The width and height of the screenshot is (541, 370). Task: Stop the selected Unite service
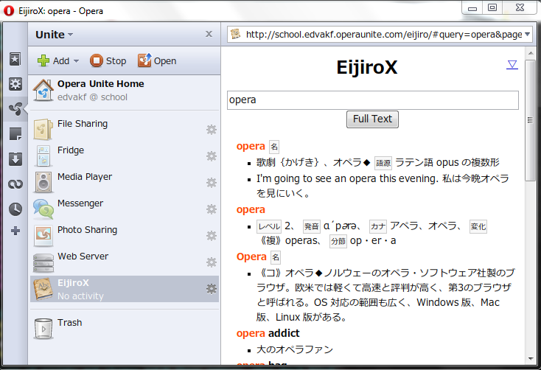[x=108, y=60]
